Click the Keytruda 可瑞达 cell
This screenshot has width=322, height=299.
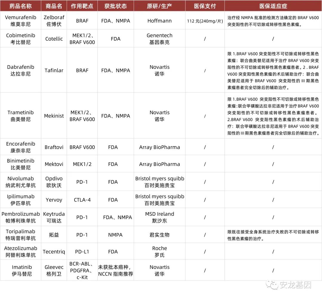point(54,217)
